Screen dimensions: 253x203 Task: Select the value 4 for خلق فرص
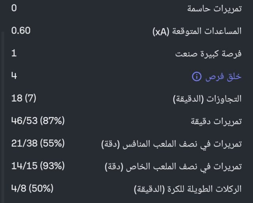click(14, 76)
